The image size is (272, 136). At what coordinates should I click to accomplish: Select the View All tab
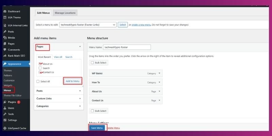click(58, 57)
